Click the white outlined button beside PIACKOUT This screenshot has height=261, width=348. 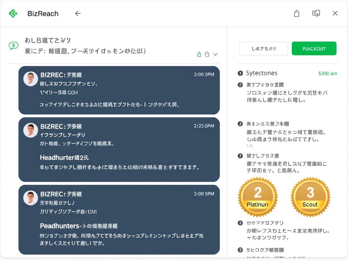click(x=264, y=48)
